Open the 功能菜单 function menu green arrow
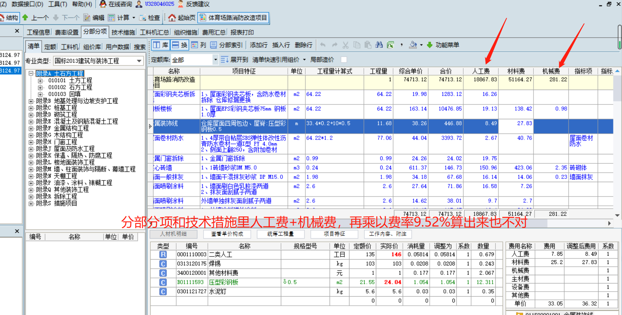622x315 pixels. tap(430, 45)
